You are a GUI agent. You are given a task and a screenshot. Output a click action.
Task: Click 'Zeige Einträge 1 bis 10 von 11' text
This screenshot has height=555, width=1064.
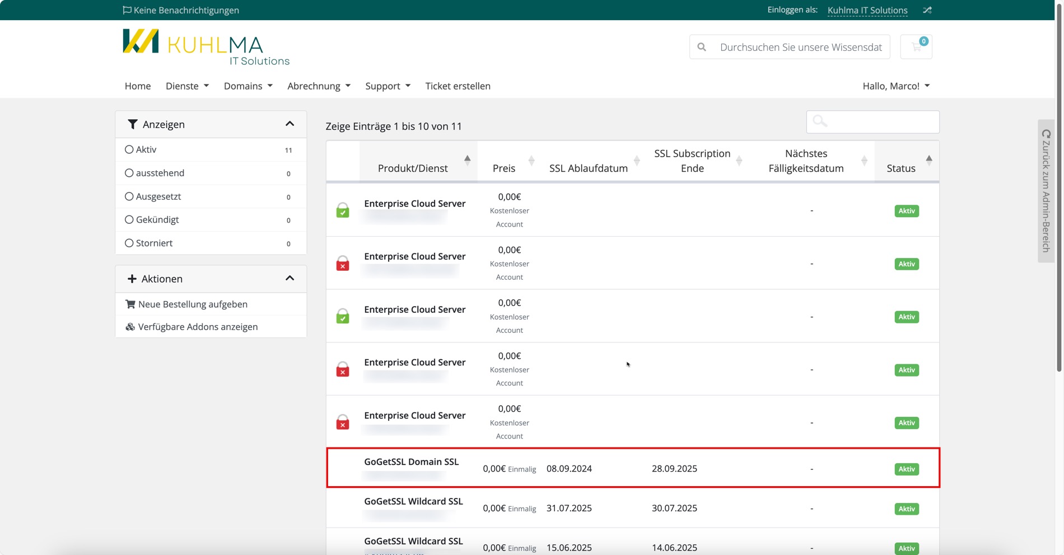394,126
